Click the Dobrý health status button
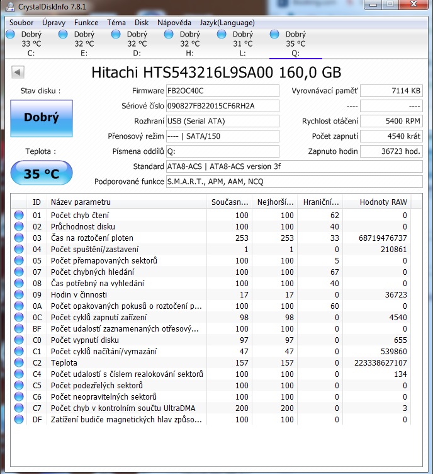 pyautogui.click(x=42, y=117)
